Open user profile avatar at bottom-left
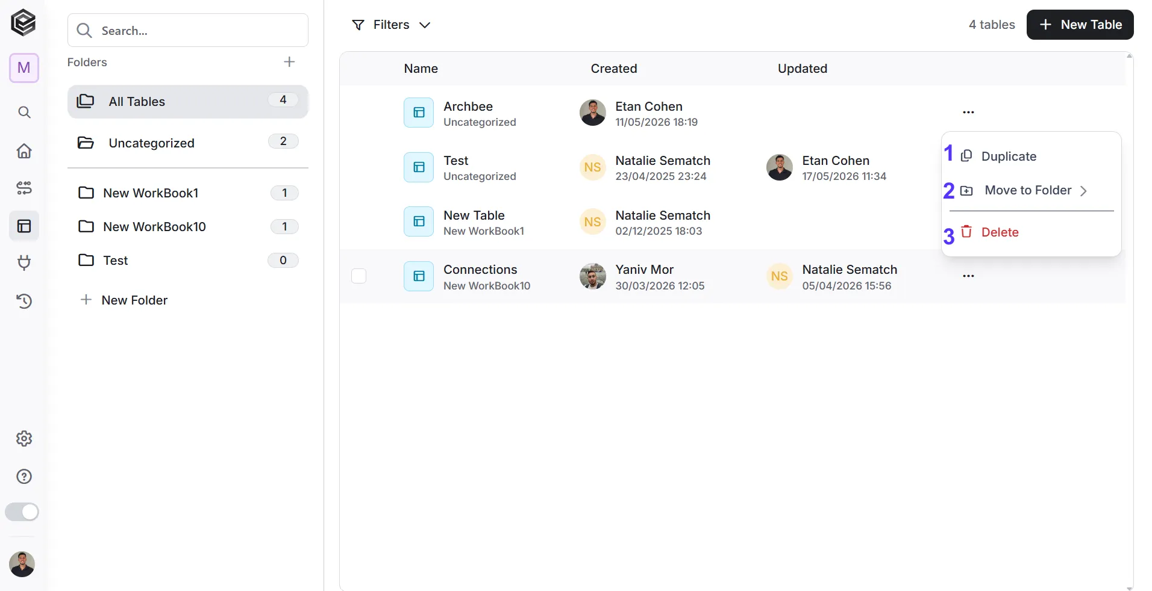The image size is (1152, 591). [22, 565]
